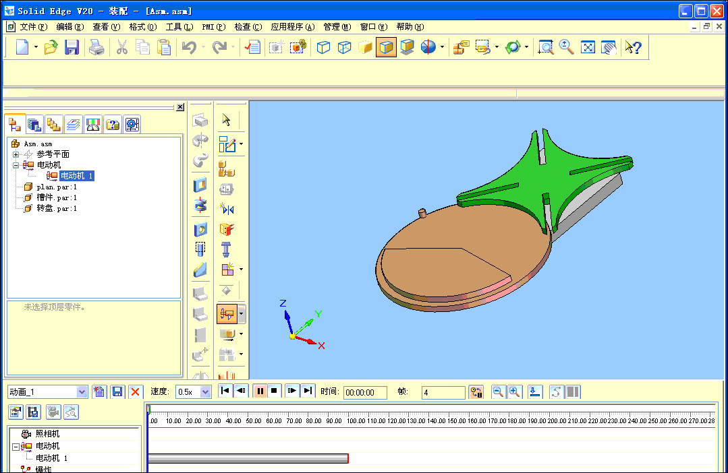The height and width of the screenshot is (473, 728).
Task: Select 照相机 in the animation tree
Action: 47,434
